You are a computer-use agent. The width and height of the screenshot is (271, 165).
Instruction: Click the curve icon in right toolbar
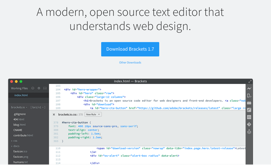click(249, 110)
